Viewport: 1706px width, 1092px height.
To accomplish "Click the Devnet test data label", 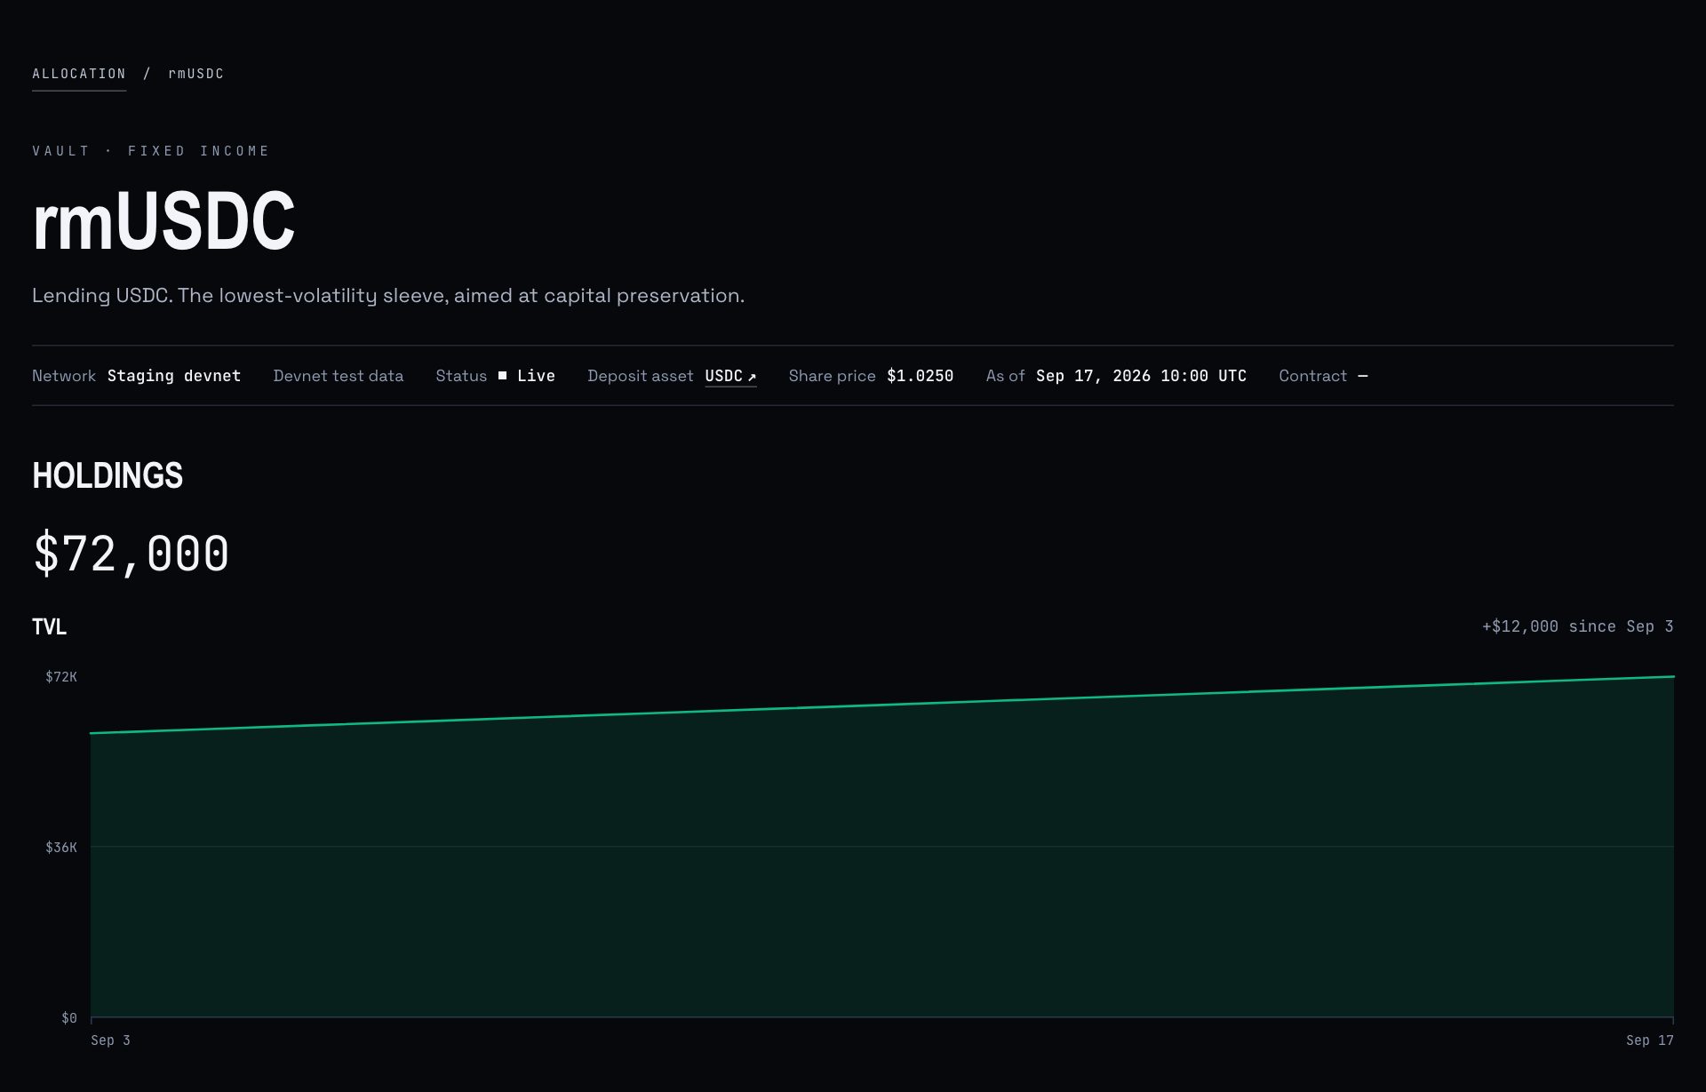I will pos(339,376).
